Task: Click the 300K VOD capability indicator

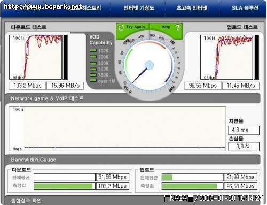Action: tap(93, 63)
